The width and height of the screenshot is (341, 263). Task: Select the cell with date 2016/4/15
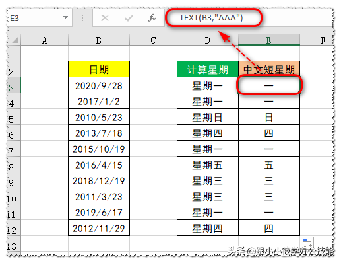(x=99, y=165)
